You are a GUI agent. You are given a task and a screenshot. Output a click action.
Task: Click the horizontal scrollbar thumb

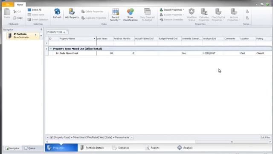[232, 142]
